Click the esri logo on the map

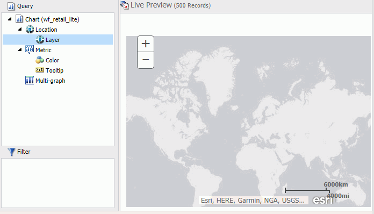click(x=322, y=200)
